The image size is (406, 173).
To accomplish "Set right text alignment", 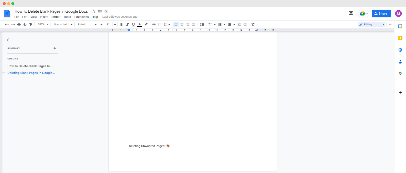I will 188,25.
